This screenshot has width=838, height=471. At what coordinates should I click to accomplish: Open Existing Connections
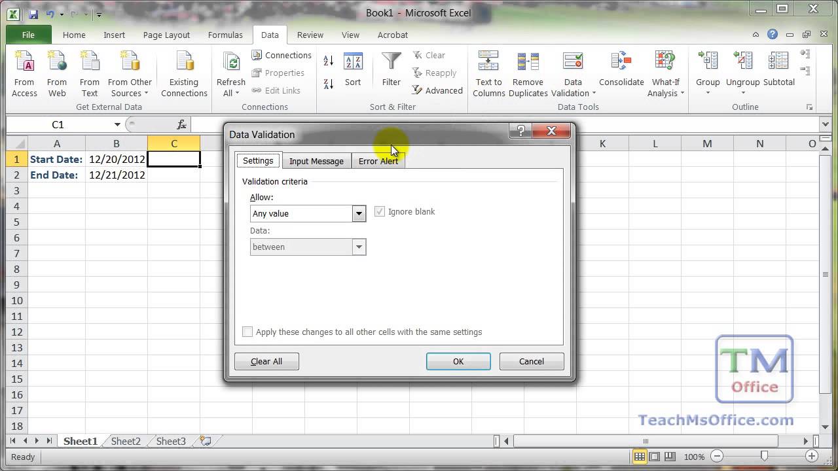click(184, 74)
